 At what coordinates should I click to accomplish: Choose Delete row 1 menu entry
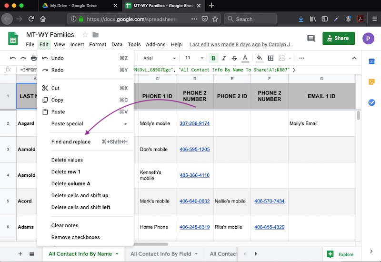click(x=85, y=172)
